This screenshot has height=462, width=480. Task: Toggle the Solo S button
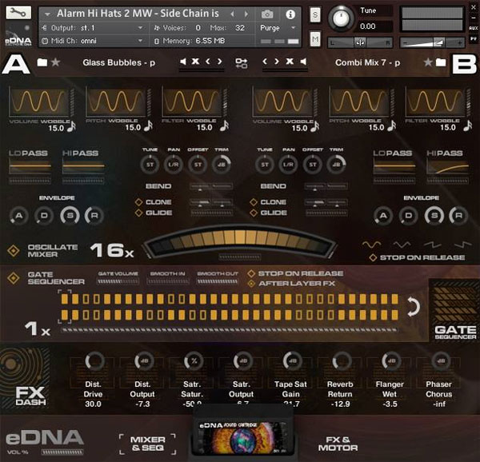pyautogui.click(x=314, y=16)
